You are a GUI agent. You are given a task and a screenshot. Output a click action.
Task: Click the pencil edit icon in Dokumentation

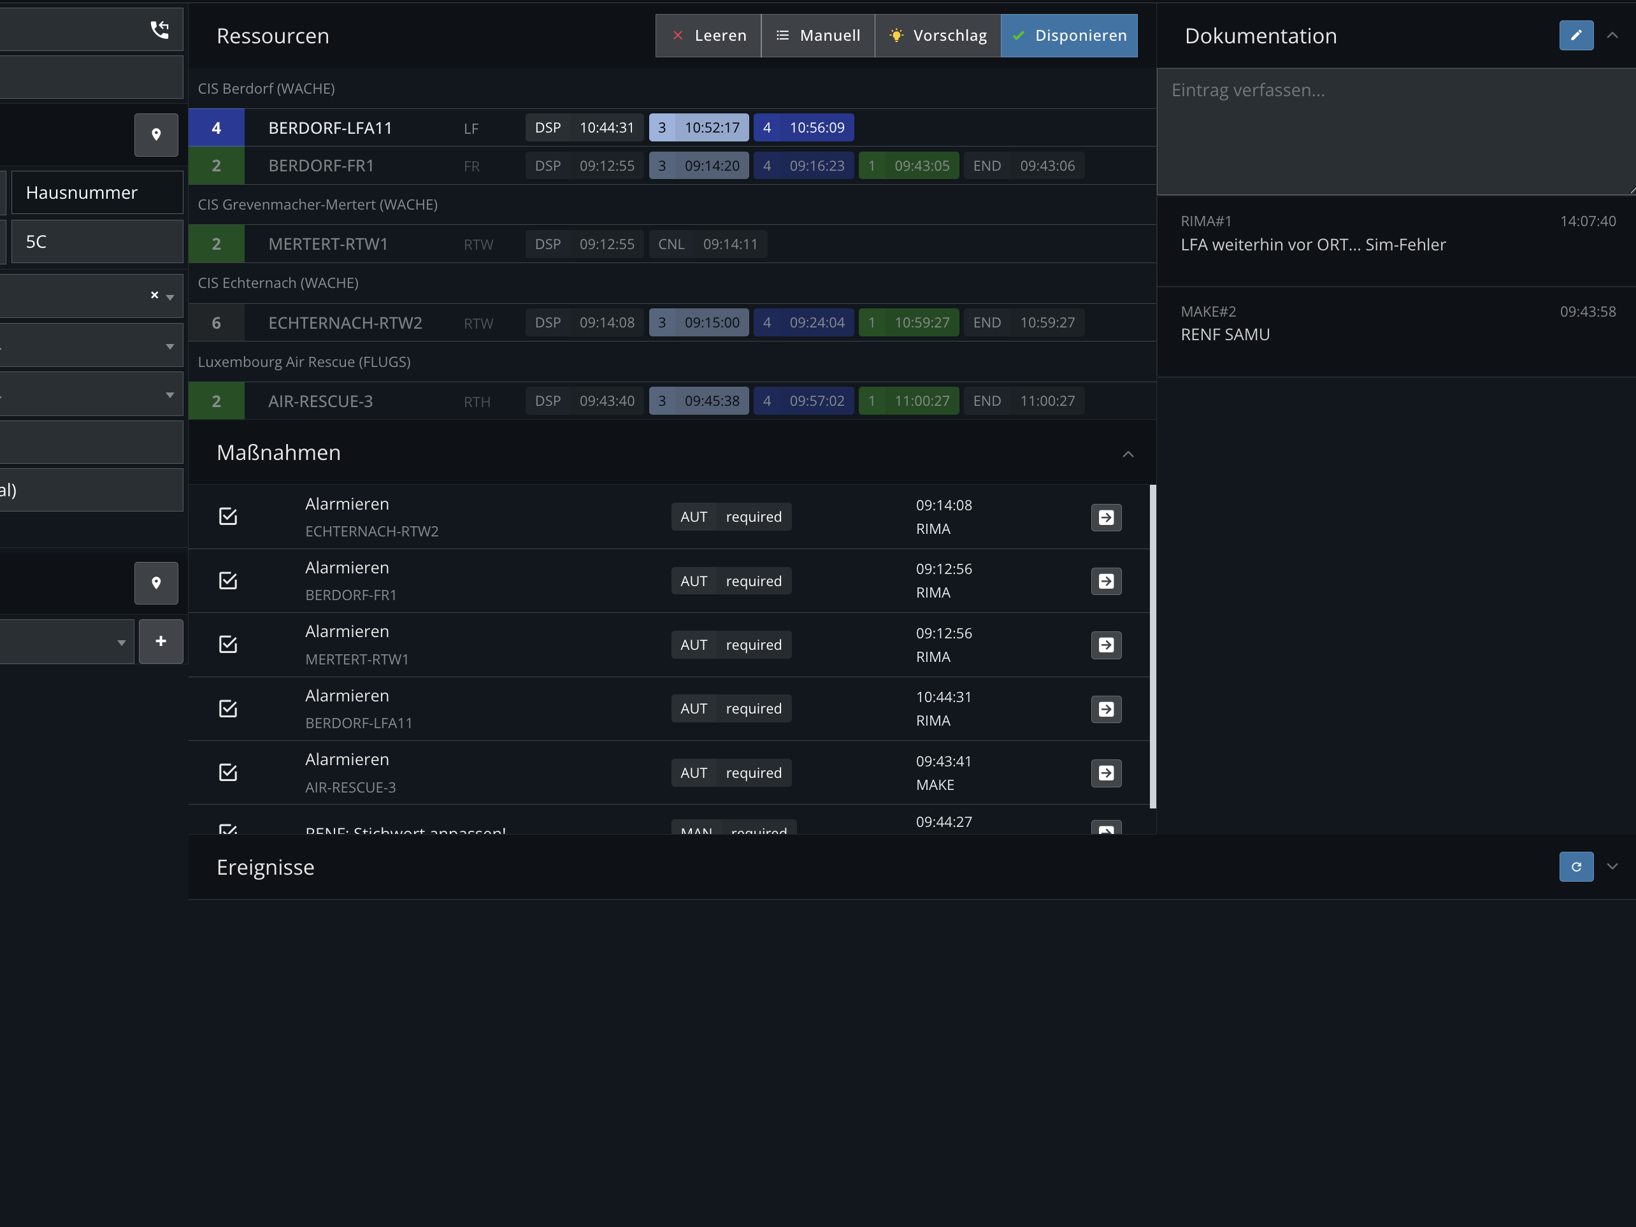click(x=1576, y=36)
